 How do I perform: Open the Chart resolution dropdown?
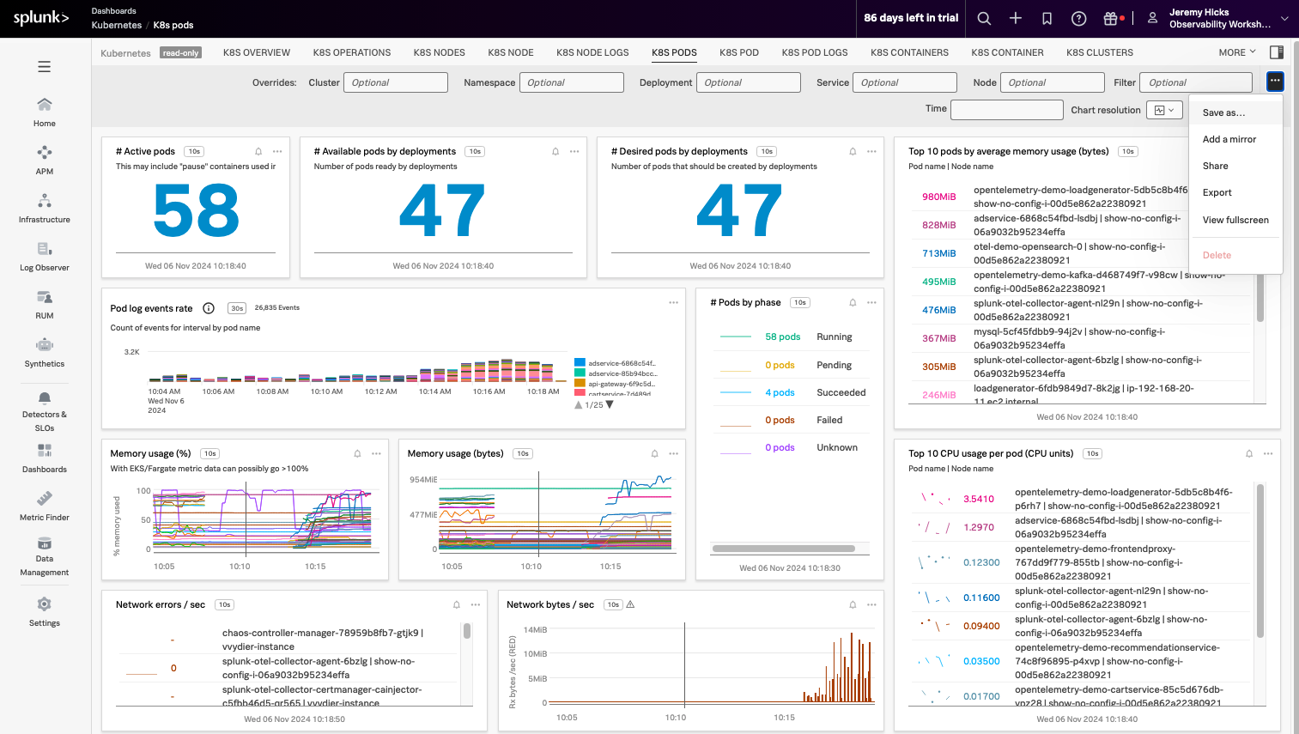coord(1164,110)
